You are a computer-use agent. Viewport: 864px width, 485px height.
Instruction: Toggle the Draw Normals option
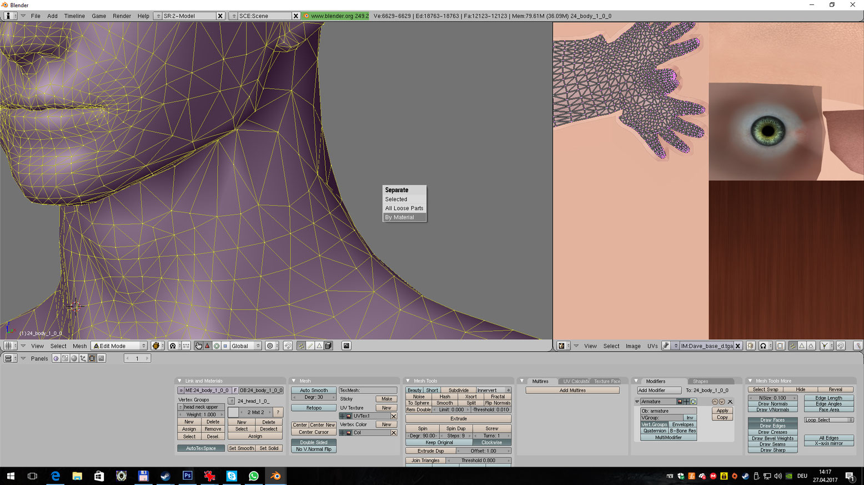(772, 404)
